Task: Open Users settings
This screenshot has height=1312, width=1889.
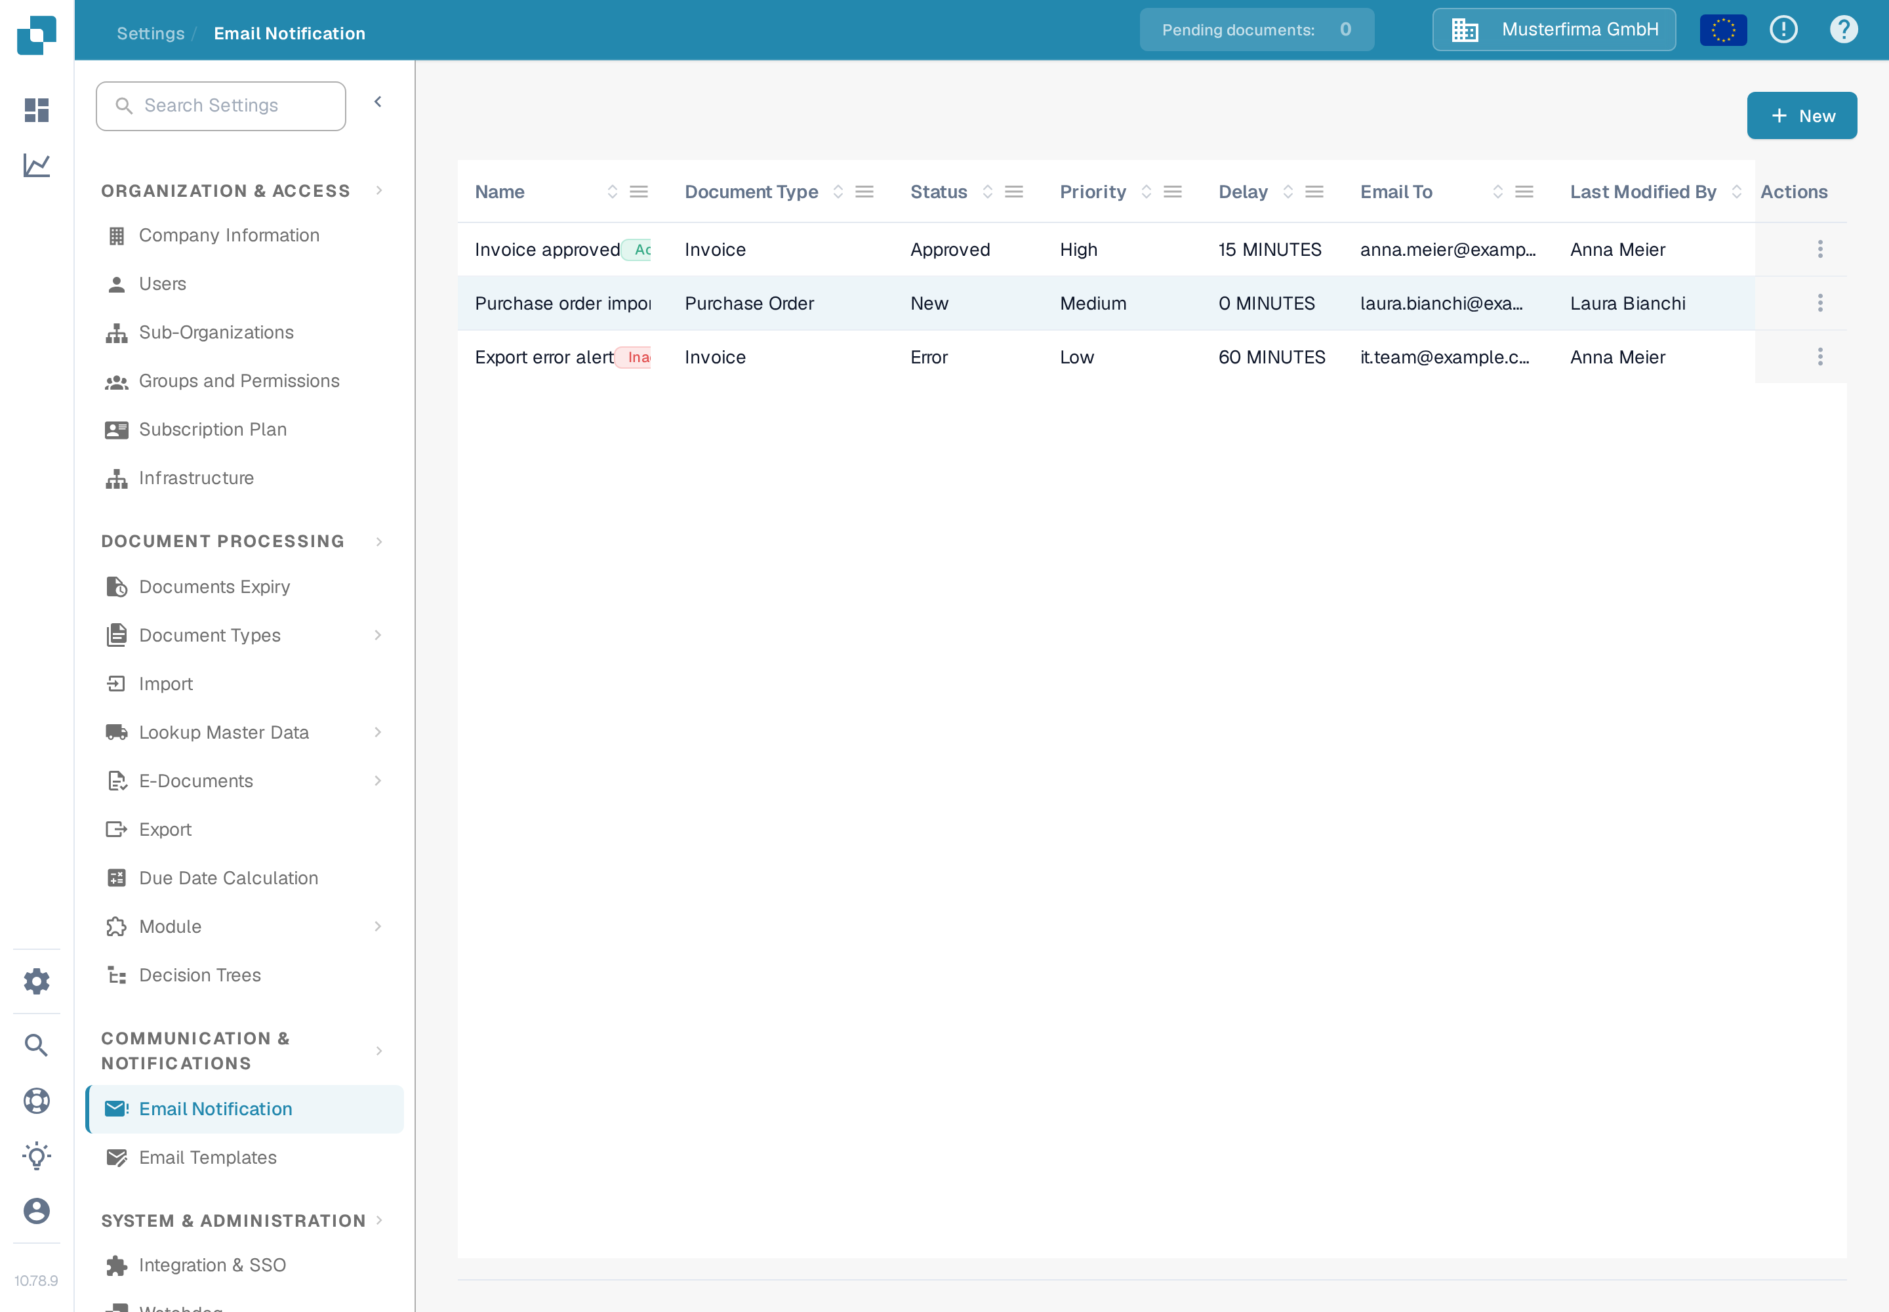Action: (244, 285)
